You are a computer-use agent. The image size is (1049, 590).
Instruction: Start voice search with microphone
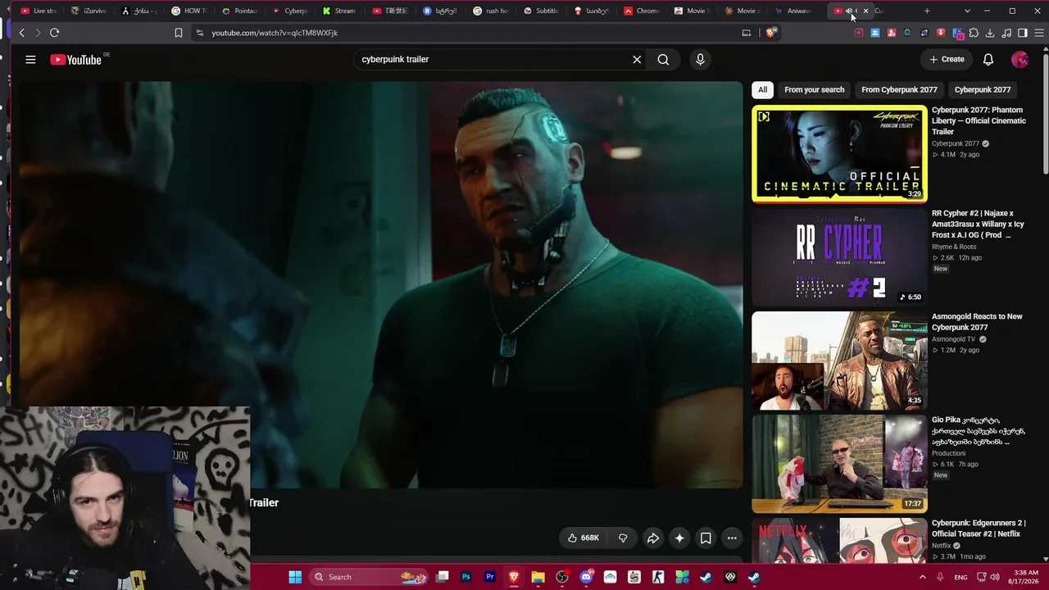(x=700, y=59)
